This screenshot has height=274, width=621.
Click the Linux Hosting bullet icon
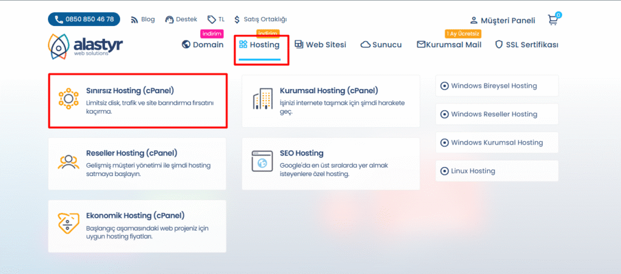[x=445, y=171]
